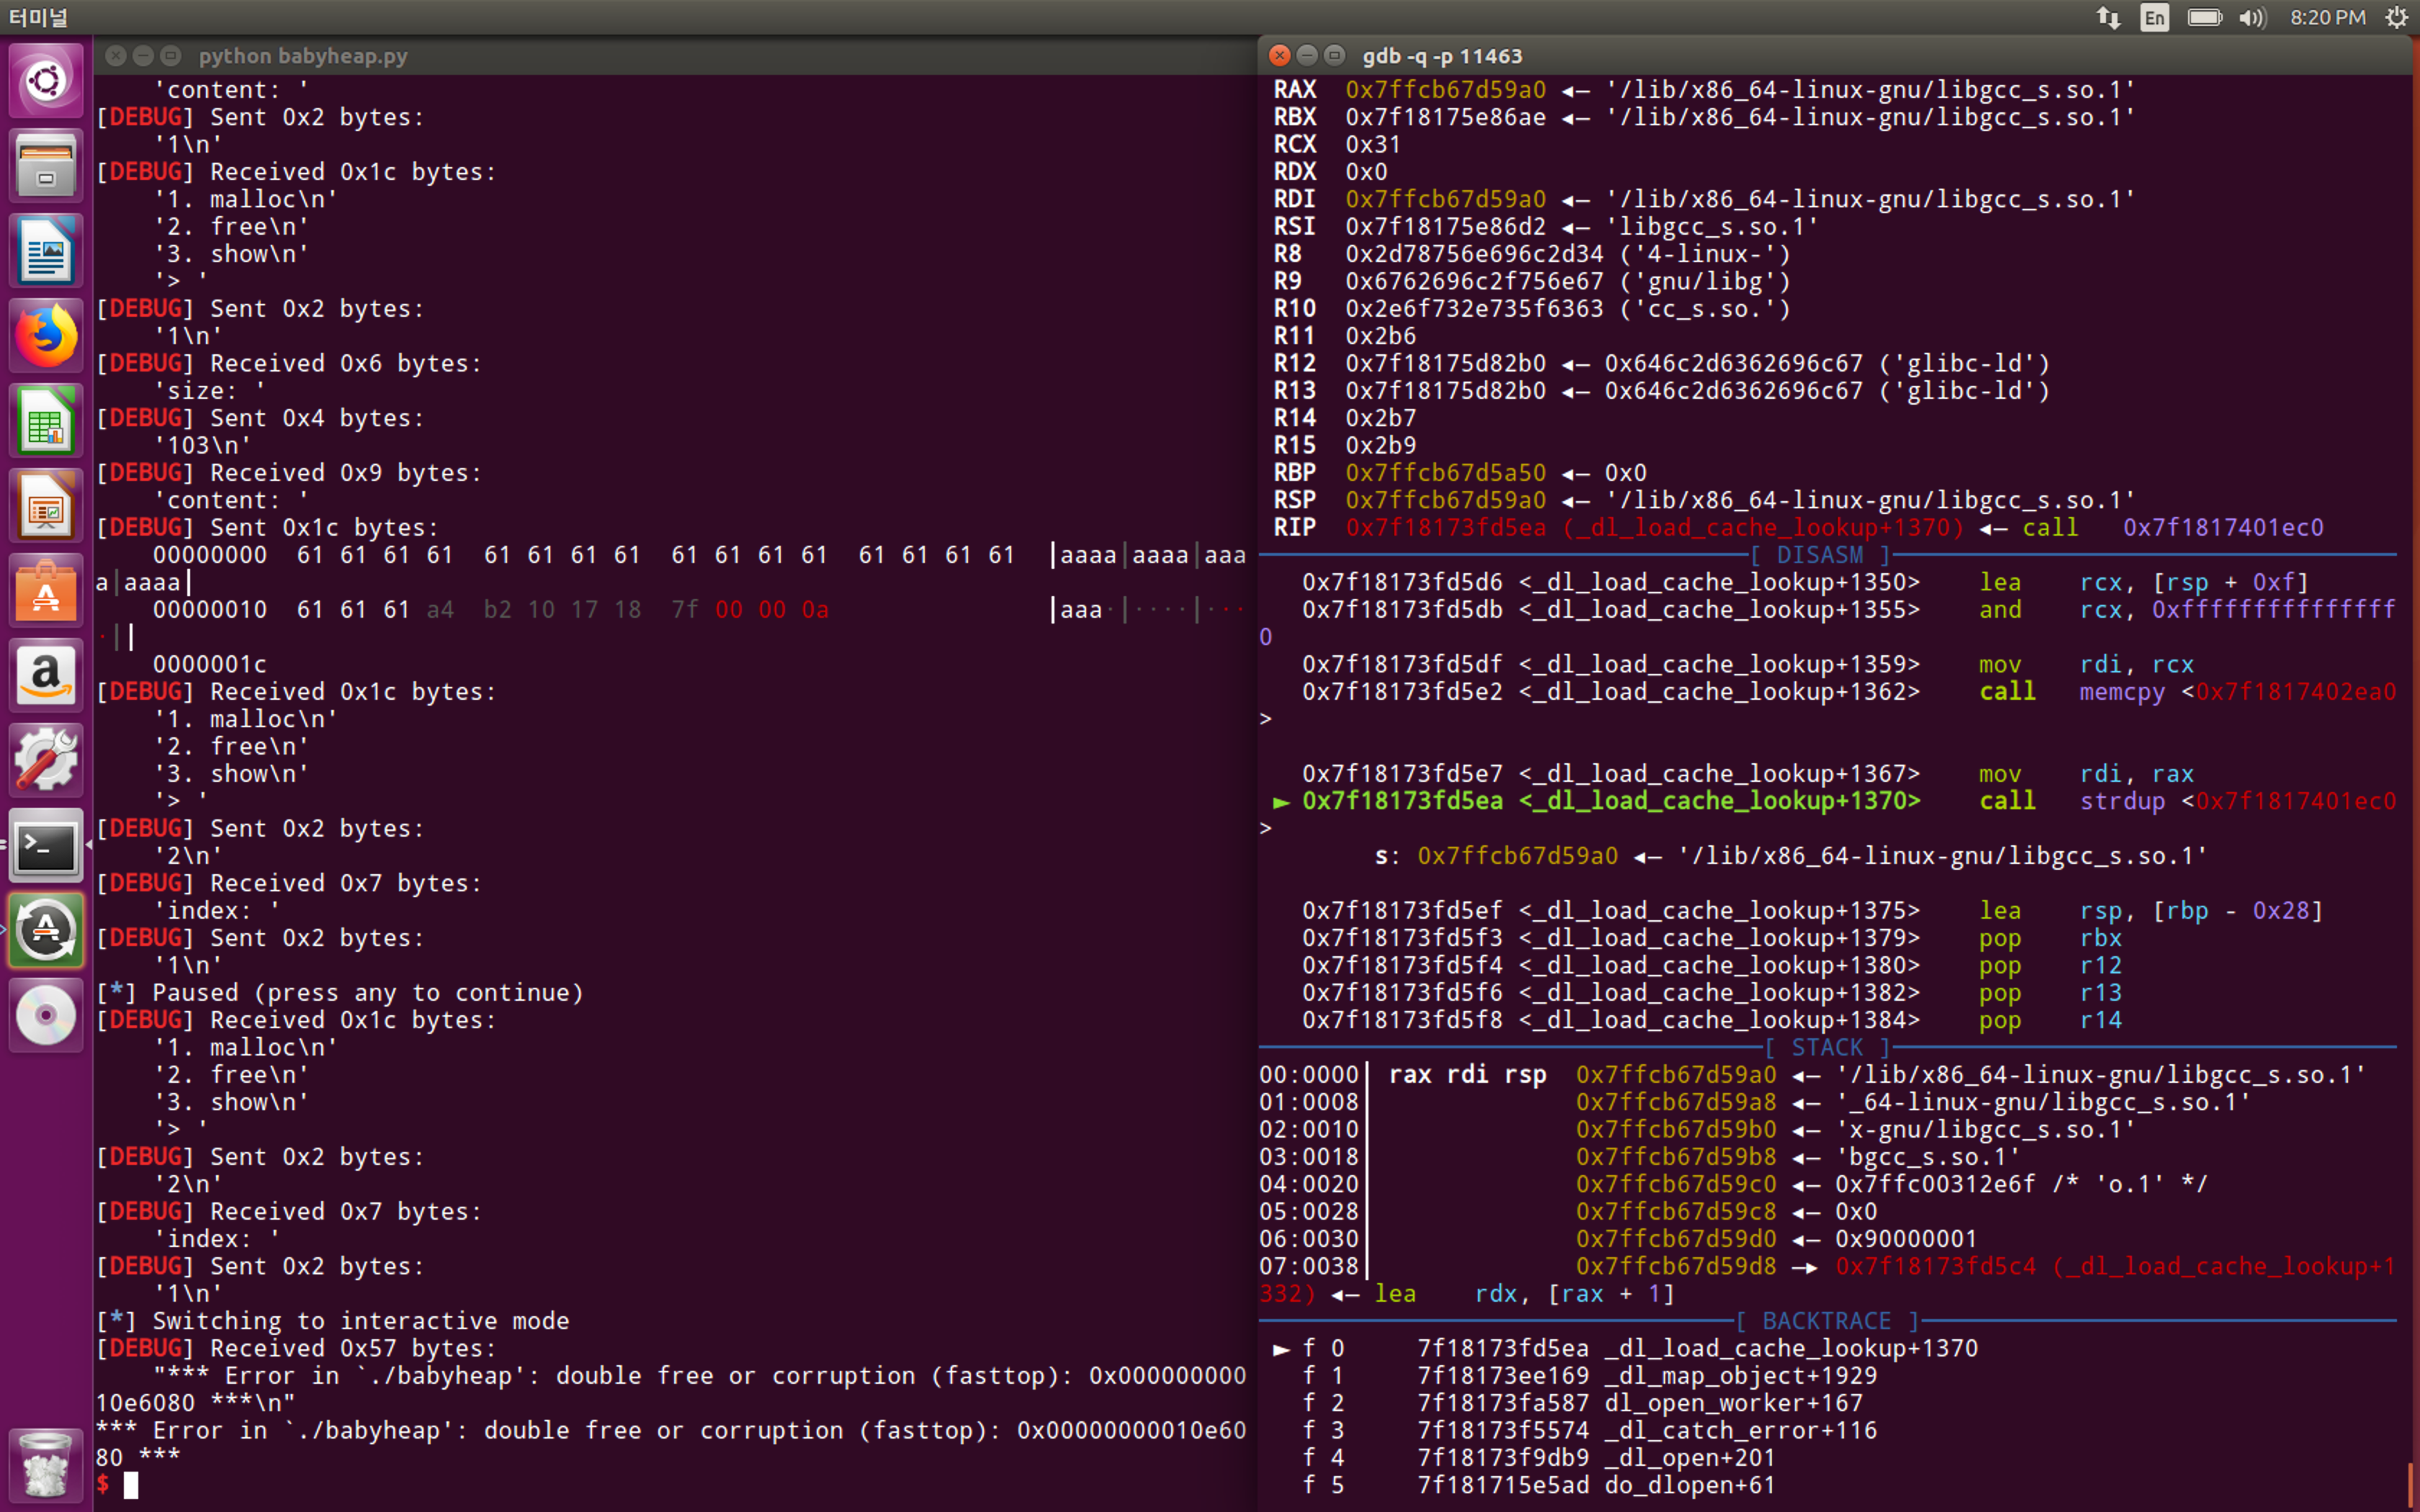The height and width of the screenshot is (1512, 2420).
Task: Launch Firefox browser from dock
Action: (46, 336)
